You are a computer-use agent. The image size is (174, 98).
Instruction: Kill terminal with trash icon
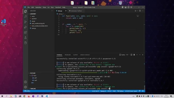tap(134, 55)
